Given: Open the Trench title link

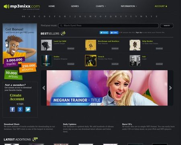Looking at the screenshot, I should point(101,57).
